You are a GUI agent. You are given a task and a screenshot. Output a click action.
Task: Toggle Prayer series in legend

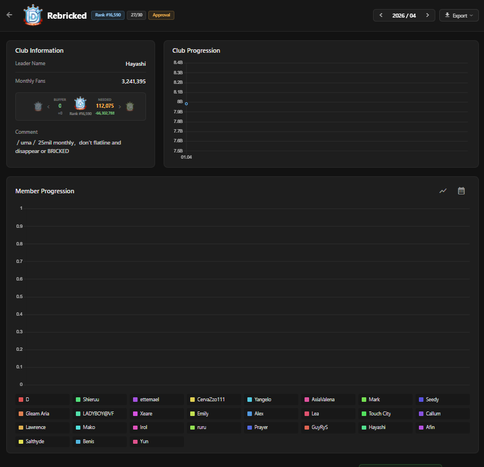tap(271, 427)
